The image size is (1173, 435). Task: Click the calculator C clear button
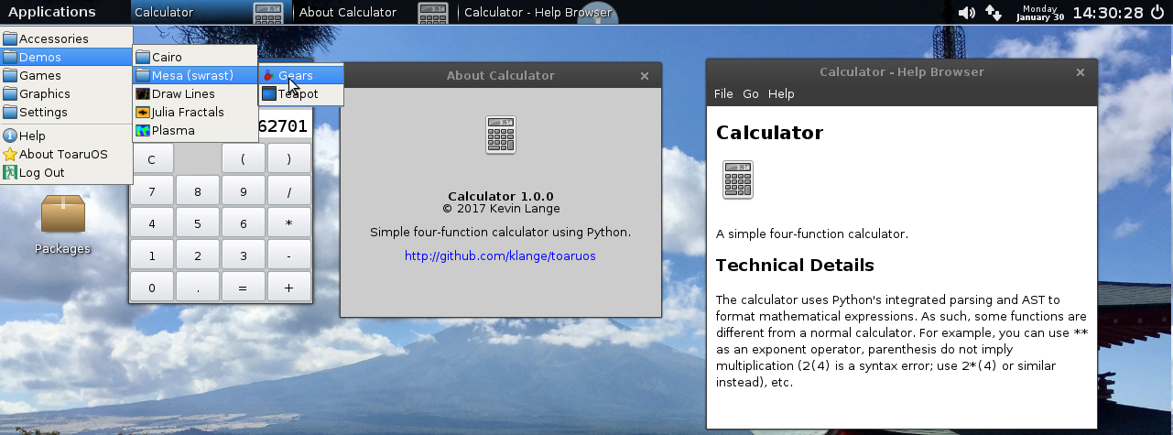click(152, 159)
